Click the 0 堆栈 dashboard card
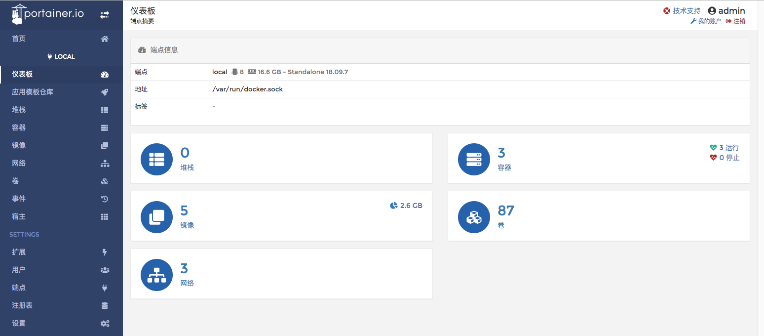 pyautogui.click(x=281, y=158)
